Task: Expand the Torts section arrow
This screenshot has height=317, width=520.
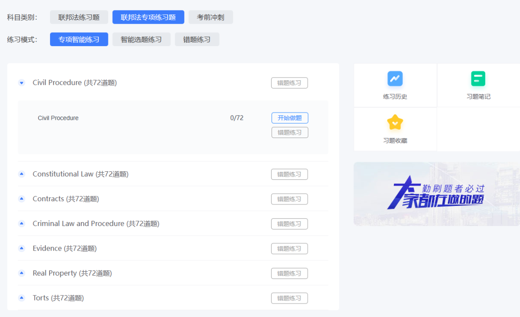Action: tap(22, 298)
